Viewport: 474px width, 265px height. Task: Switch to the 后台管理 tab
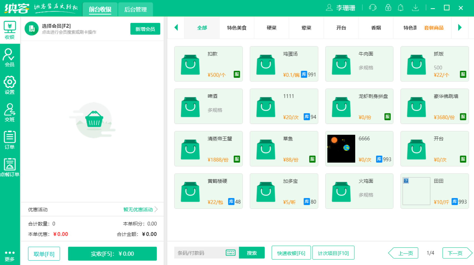136,9
